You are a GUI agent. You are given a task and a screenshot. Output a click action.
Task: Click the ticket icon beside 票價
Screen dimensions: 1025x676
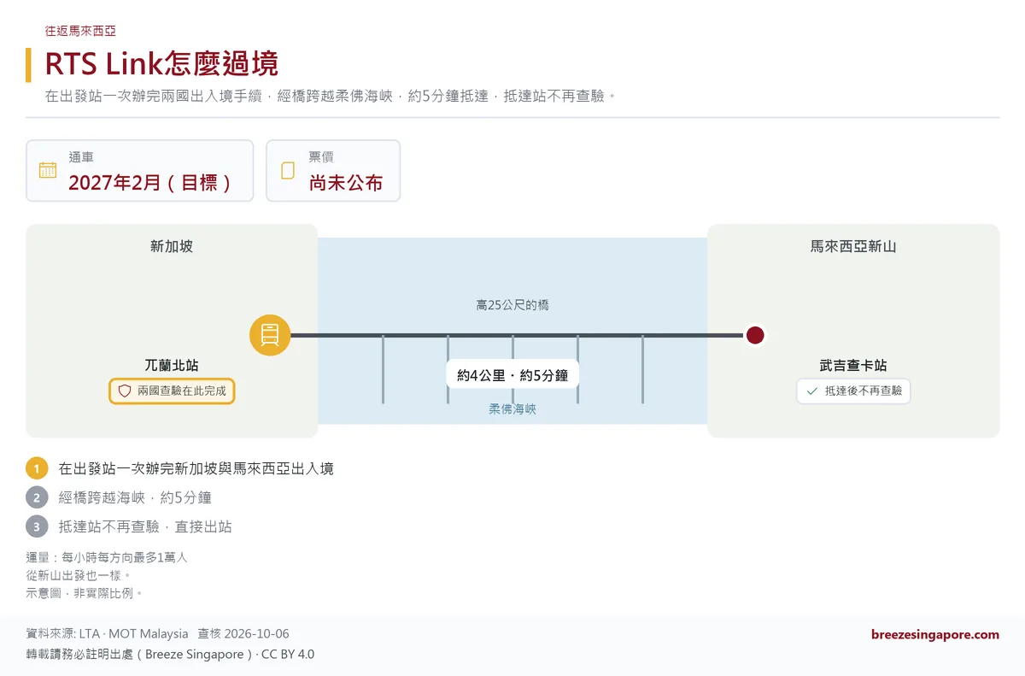point(288,170)
